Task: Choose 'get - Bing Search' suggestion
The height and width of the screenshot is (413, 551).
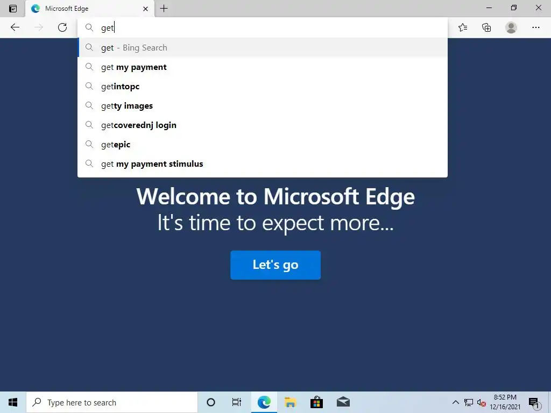Action: click(x=263, y=47)
